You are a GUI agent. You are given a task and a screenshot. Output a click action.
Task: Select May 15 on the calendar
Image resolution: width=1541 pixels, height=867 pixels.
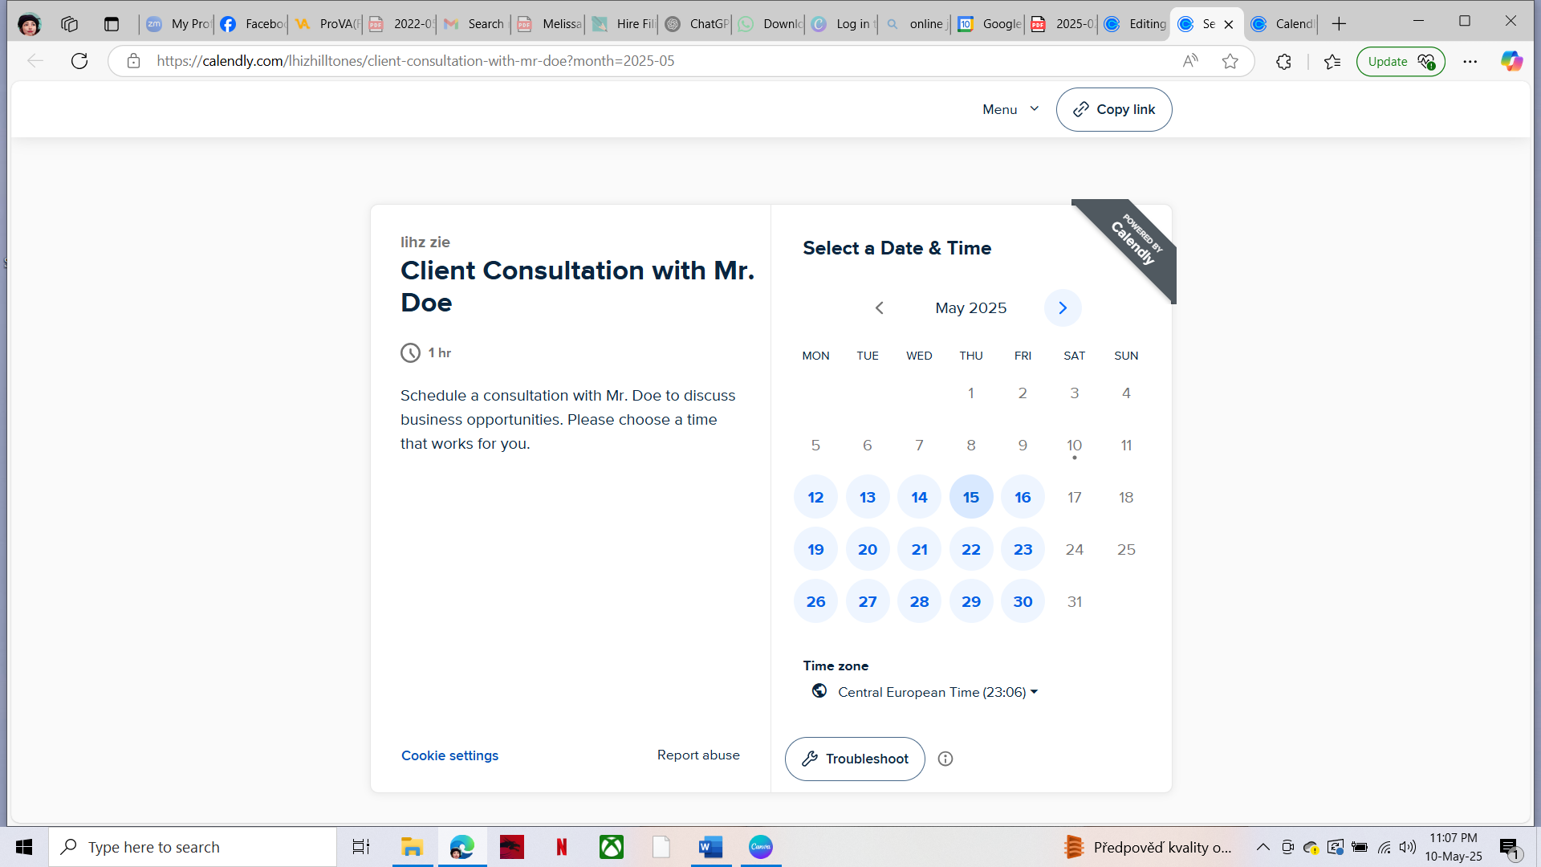(970, 497)
